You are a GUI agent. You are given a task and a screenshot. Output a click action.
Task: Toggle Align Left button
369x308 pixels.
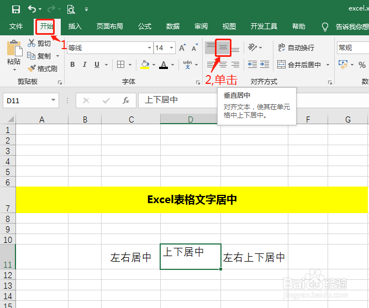(x=210, y=65)
